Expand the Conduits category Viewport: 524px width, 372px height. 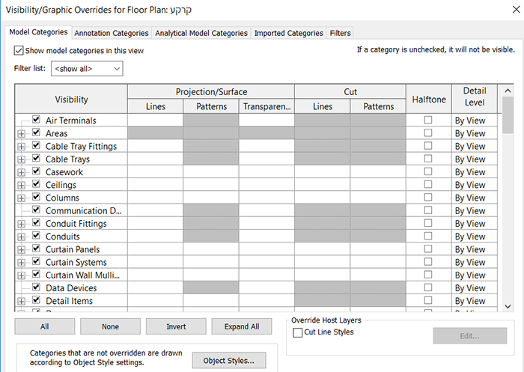pos(21,237)
